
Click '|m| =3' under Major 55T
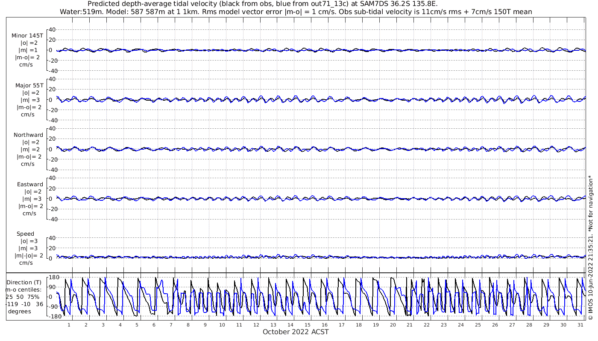pyautogui.click(x=30, y=100)
